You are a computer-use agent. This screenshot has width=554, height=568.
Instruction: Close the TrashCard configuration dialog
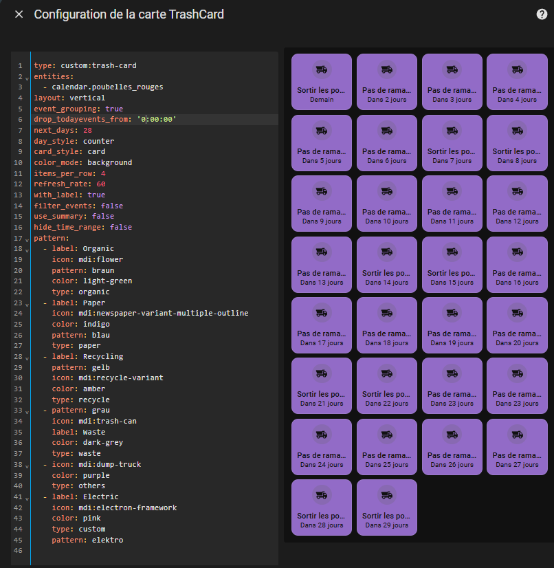coord(19,14)
